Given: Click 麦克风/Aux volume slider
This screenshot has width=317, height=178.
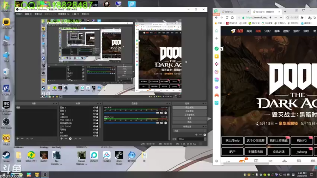Looking at the screenshot, I should click(x=132, y=123).
